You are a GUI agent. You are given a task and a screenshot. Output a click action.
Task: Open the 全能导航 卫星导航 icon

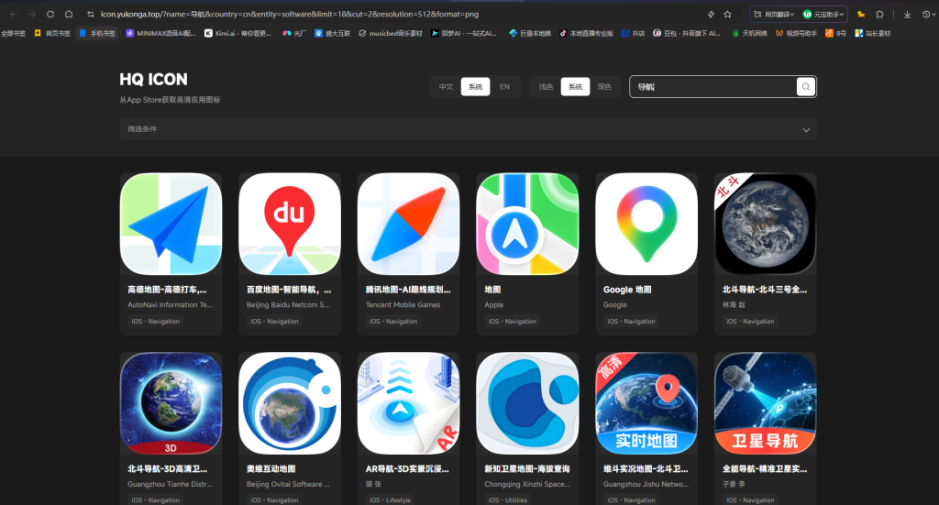click(x=766, y=403)
